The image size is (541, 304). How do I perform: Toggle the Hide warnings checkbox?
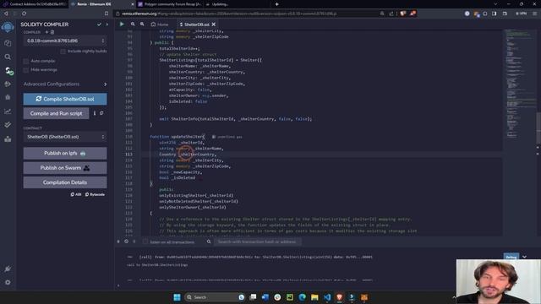pos(26,70)
